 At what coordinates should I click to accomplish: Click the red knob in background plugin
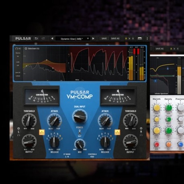tap(156, 145)
